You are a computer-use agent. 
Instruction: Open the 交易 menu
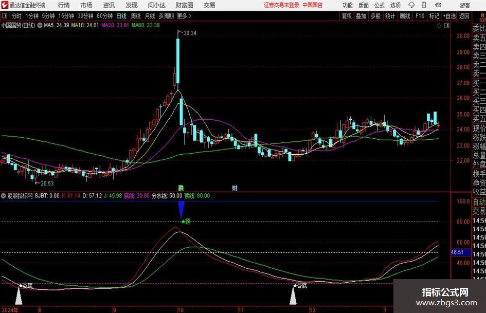(x=209, y=5)
